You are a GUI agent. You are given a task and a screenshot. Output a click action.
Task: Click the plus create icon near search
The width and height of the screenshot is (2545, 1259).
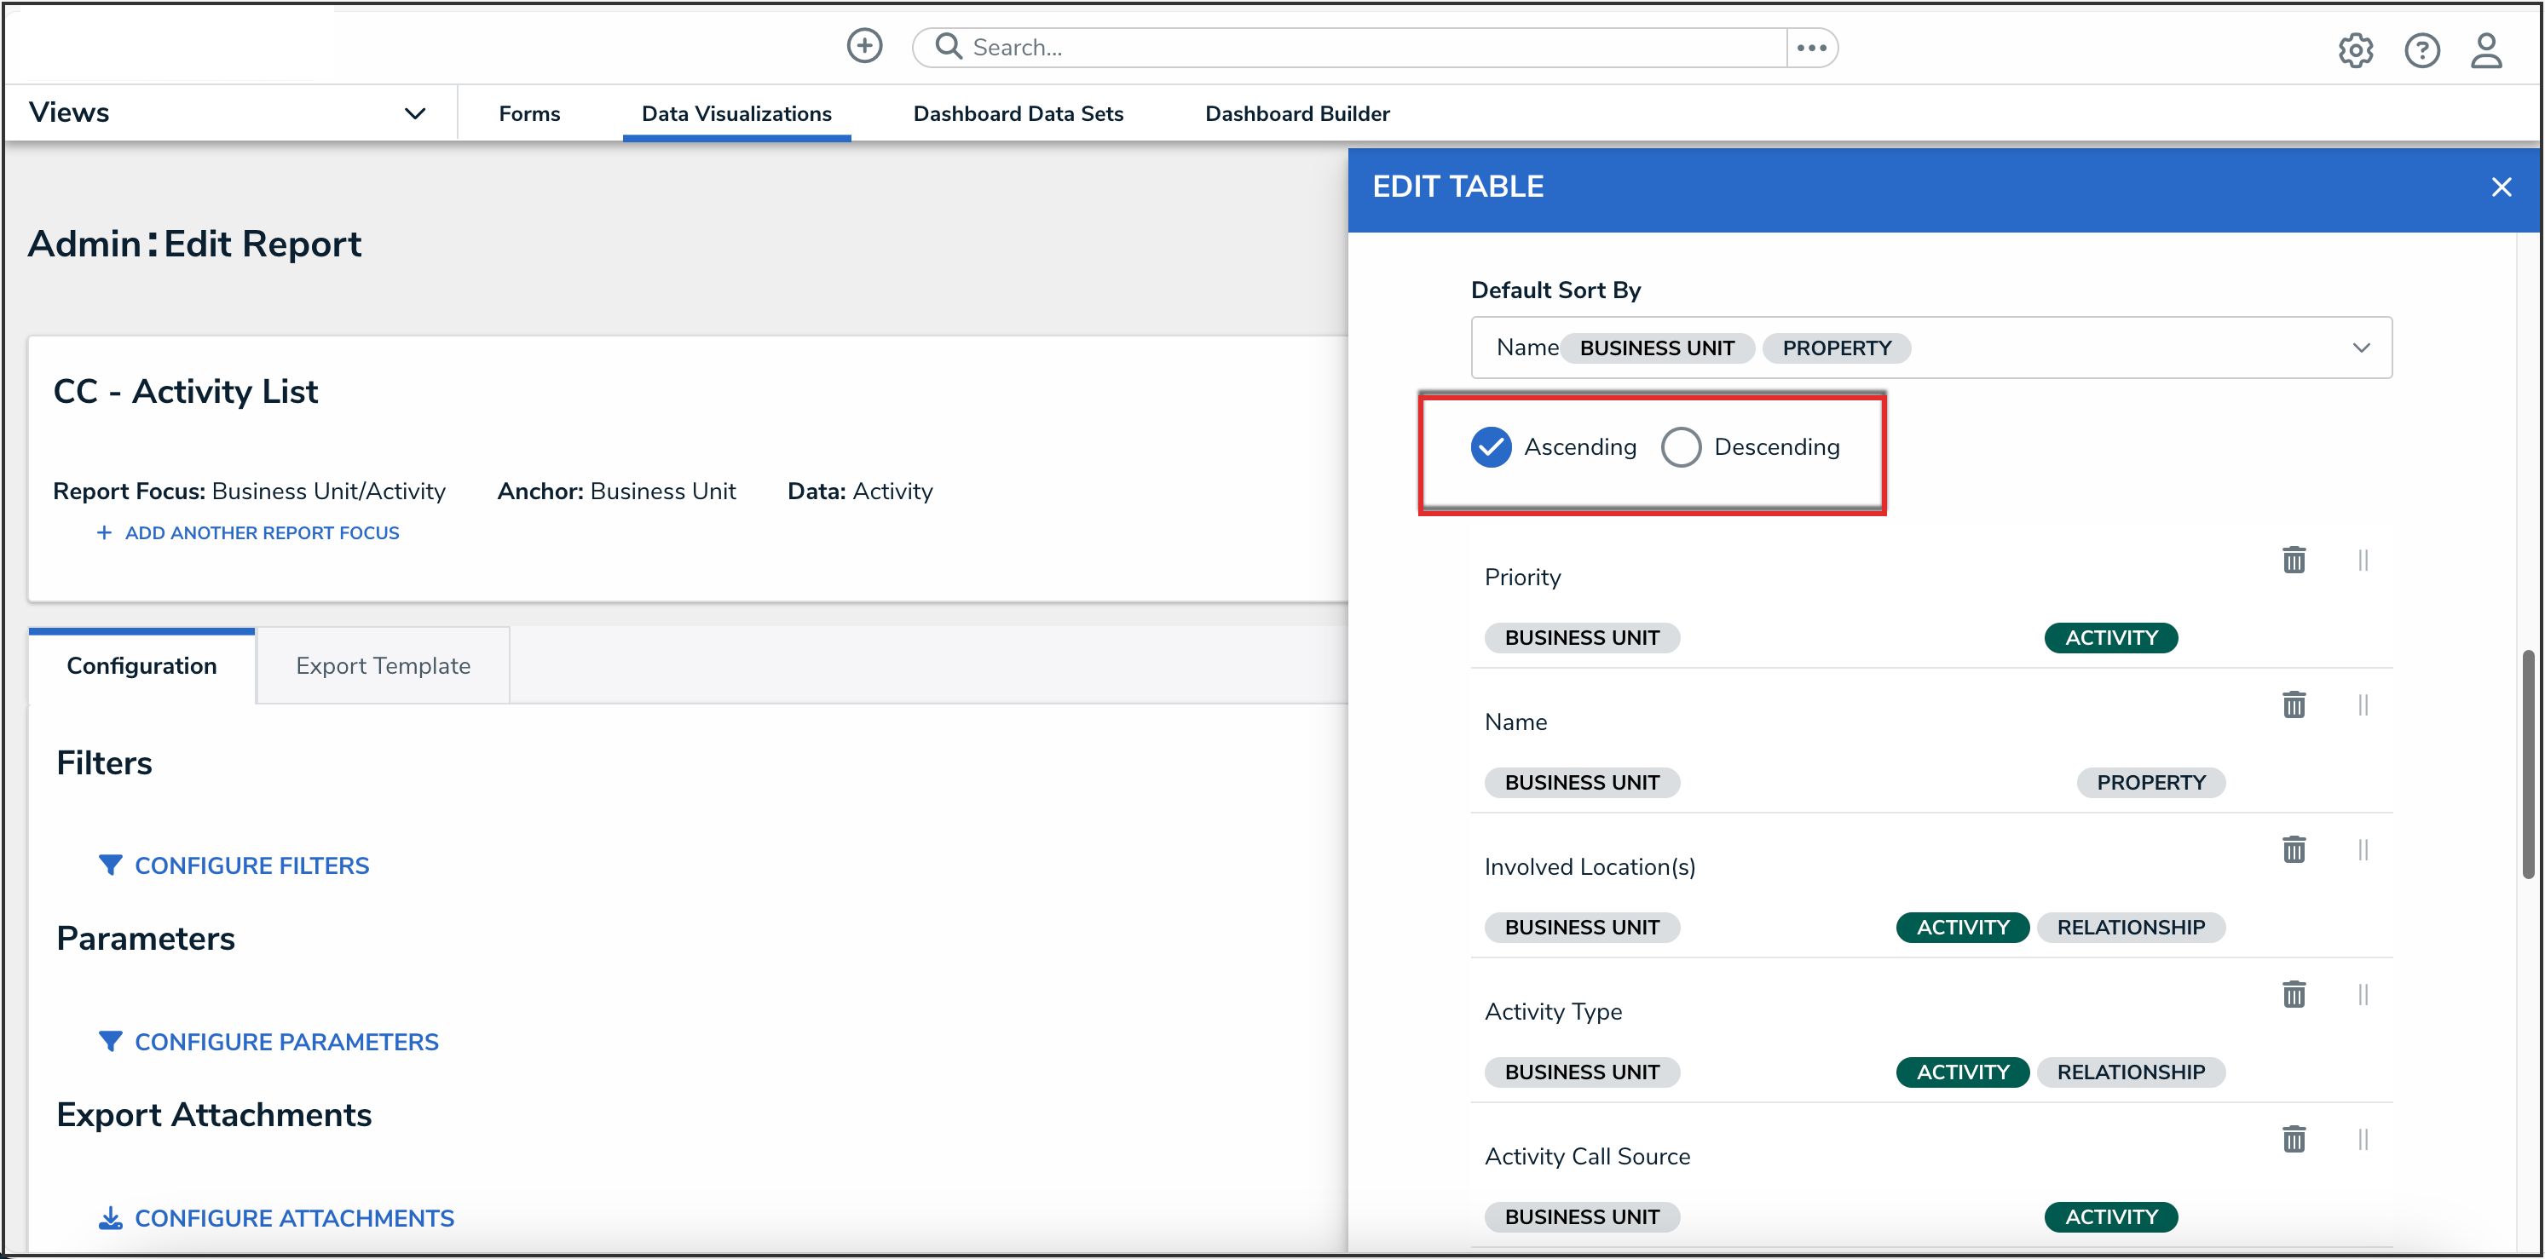point(863,46)
